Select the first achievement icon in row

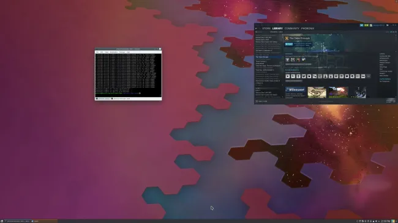pos(288,76)
